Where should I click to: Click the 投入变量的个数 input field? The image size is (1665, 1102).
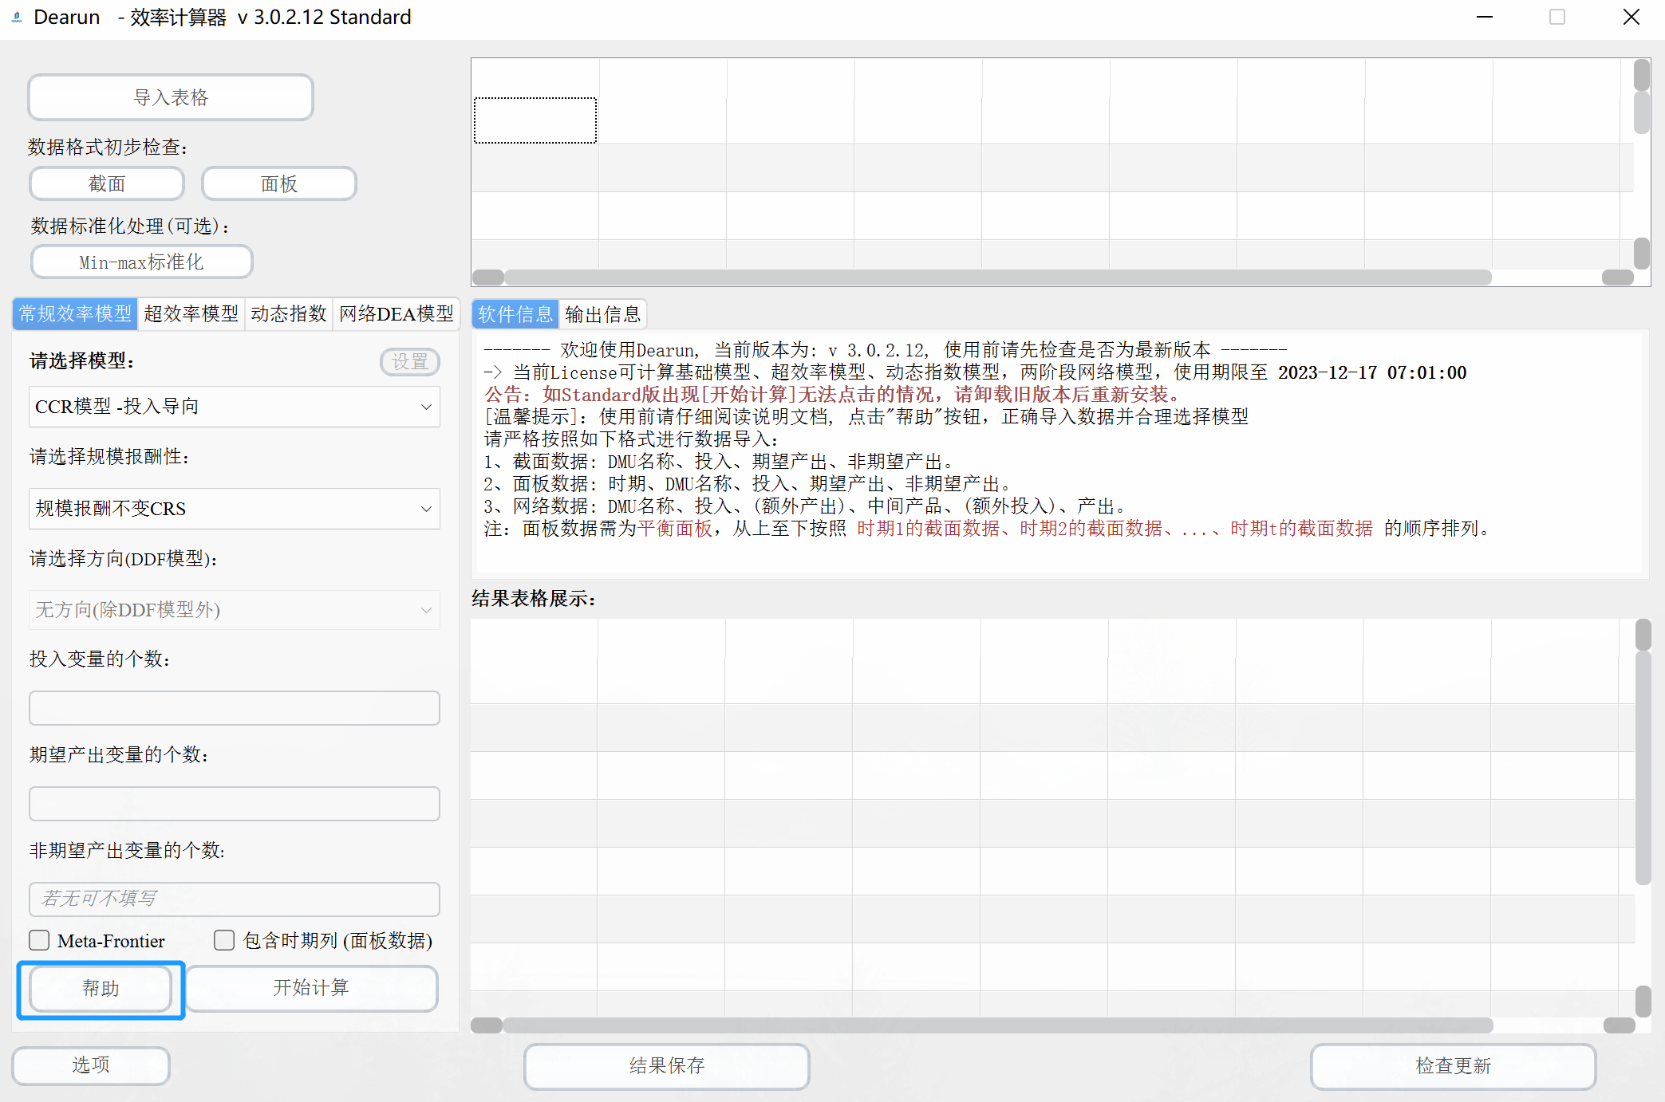(234, 708)
